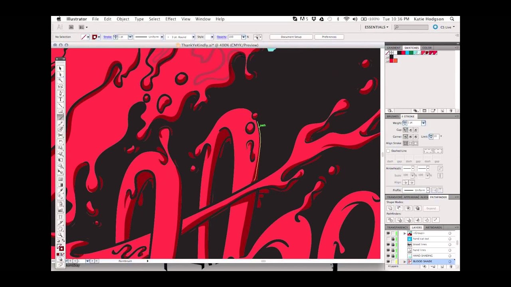Click the swap arrowheads icon
This screenshot has width=511, height=287.
click(440, 169)
